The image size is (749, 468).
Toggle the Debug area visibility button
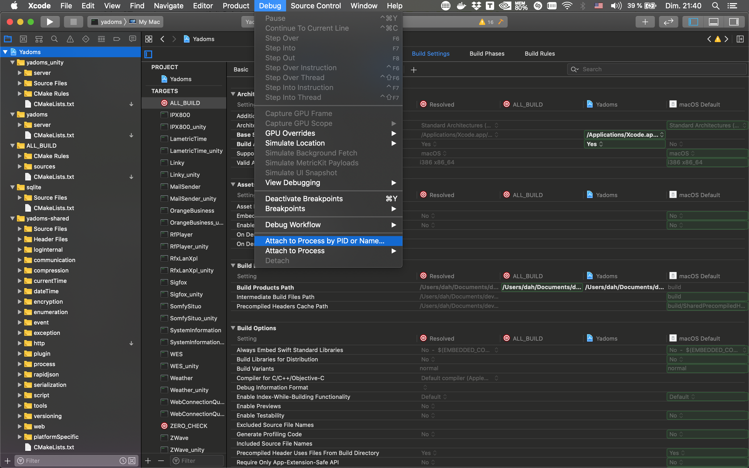point(713,22)
